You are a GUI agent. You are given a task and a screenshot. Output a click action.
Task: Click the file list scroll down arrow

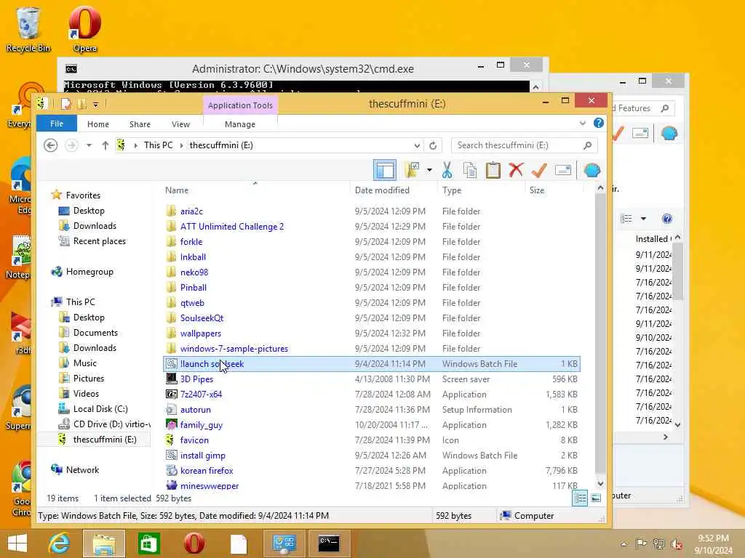click(x=600, y=484)
